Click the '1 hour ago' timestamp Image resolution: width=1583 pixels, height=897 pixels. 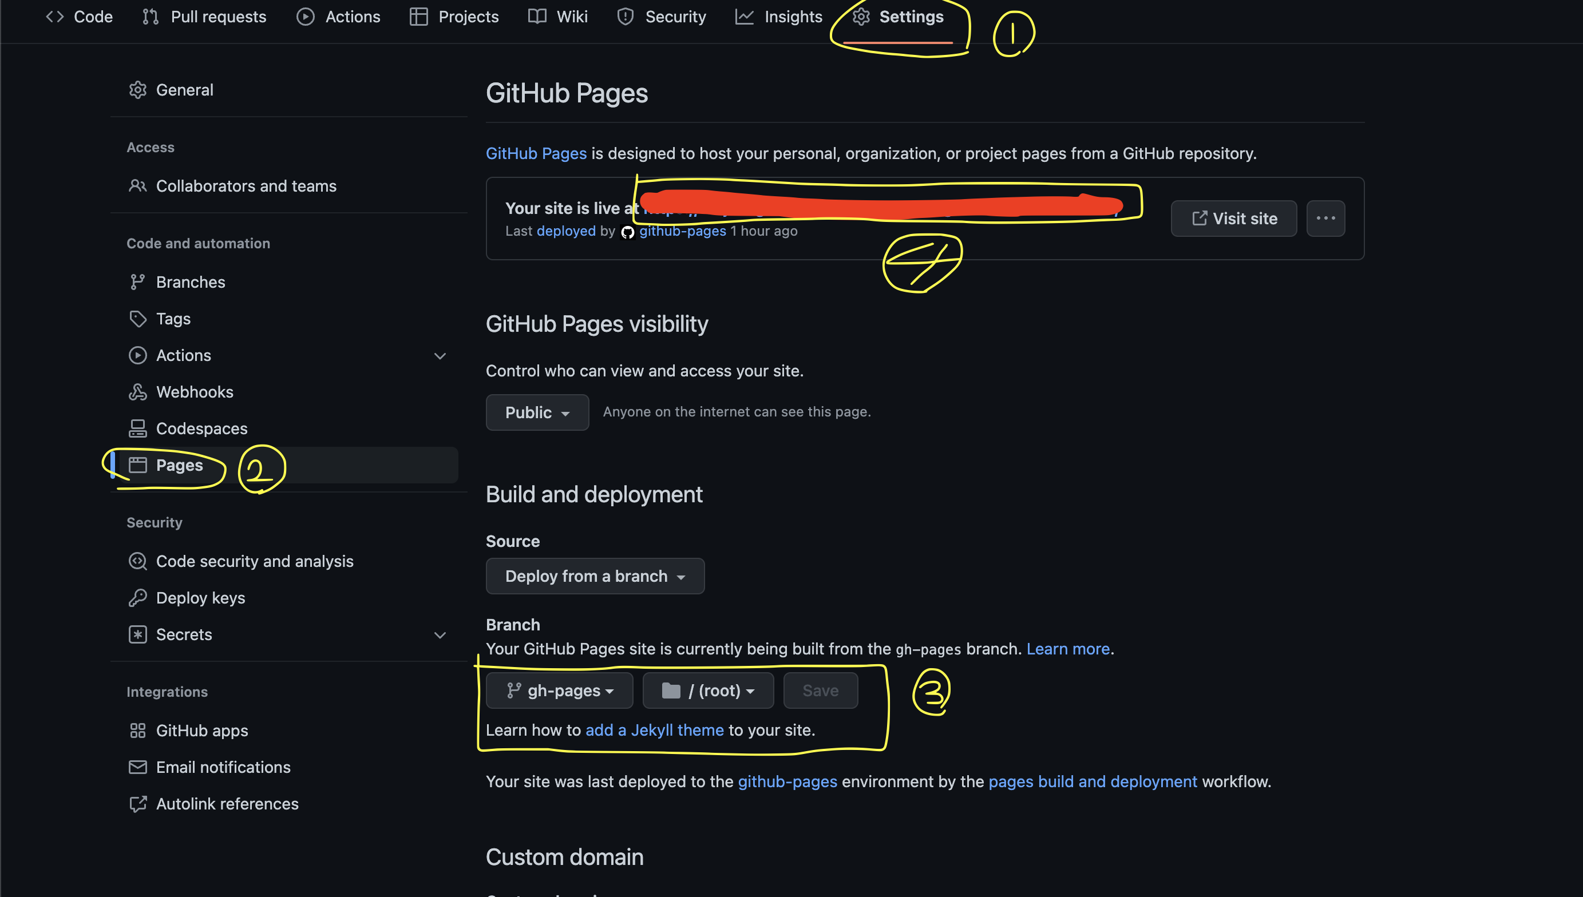pos(764,231)
